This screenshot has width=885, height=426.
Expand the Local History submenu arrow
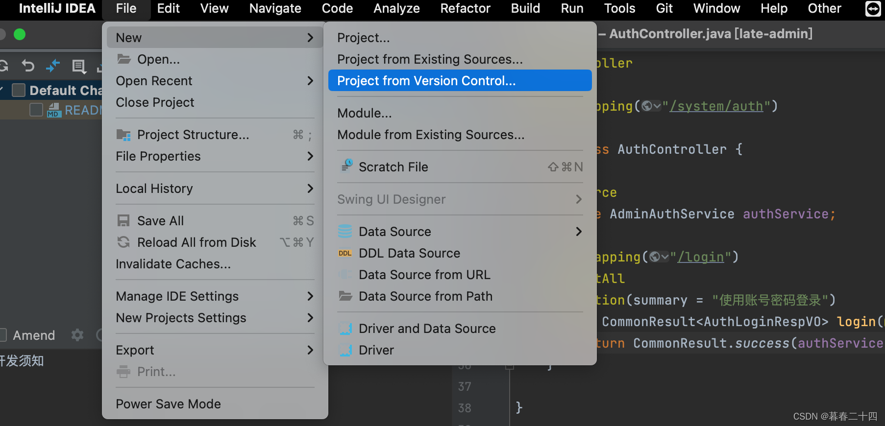[x=310, y=189]
